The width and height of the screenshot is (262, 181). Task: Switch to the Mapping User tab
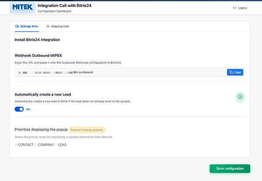pos(58,26)
